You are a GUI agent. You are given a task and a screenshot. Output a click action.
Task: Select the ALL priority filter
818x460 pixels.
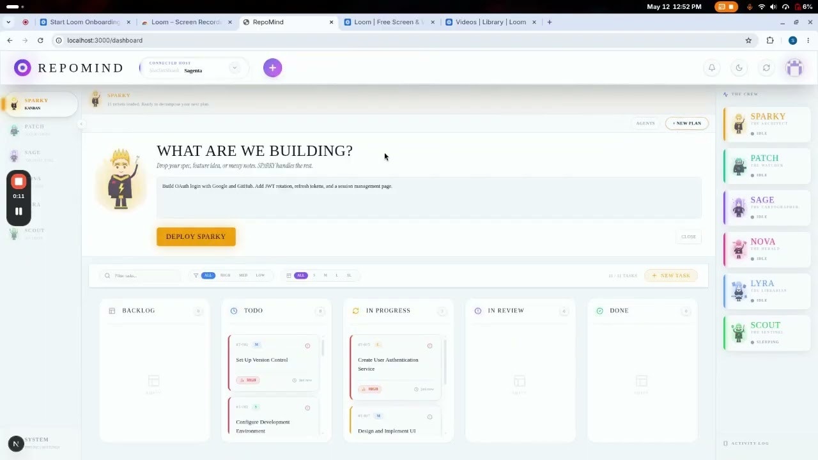coord(208,275)
